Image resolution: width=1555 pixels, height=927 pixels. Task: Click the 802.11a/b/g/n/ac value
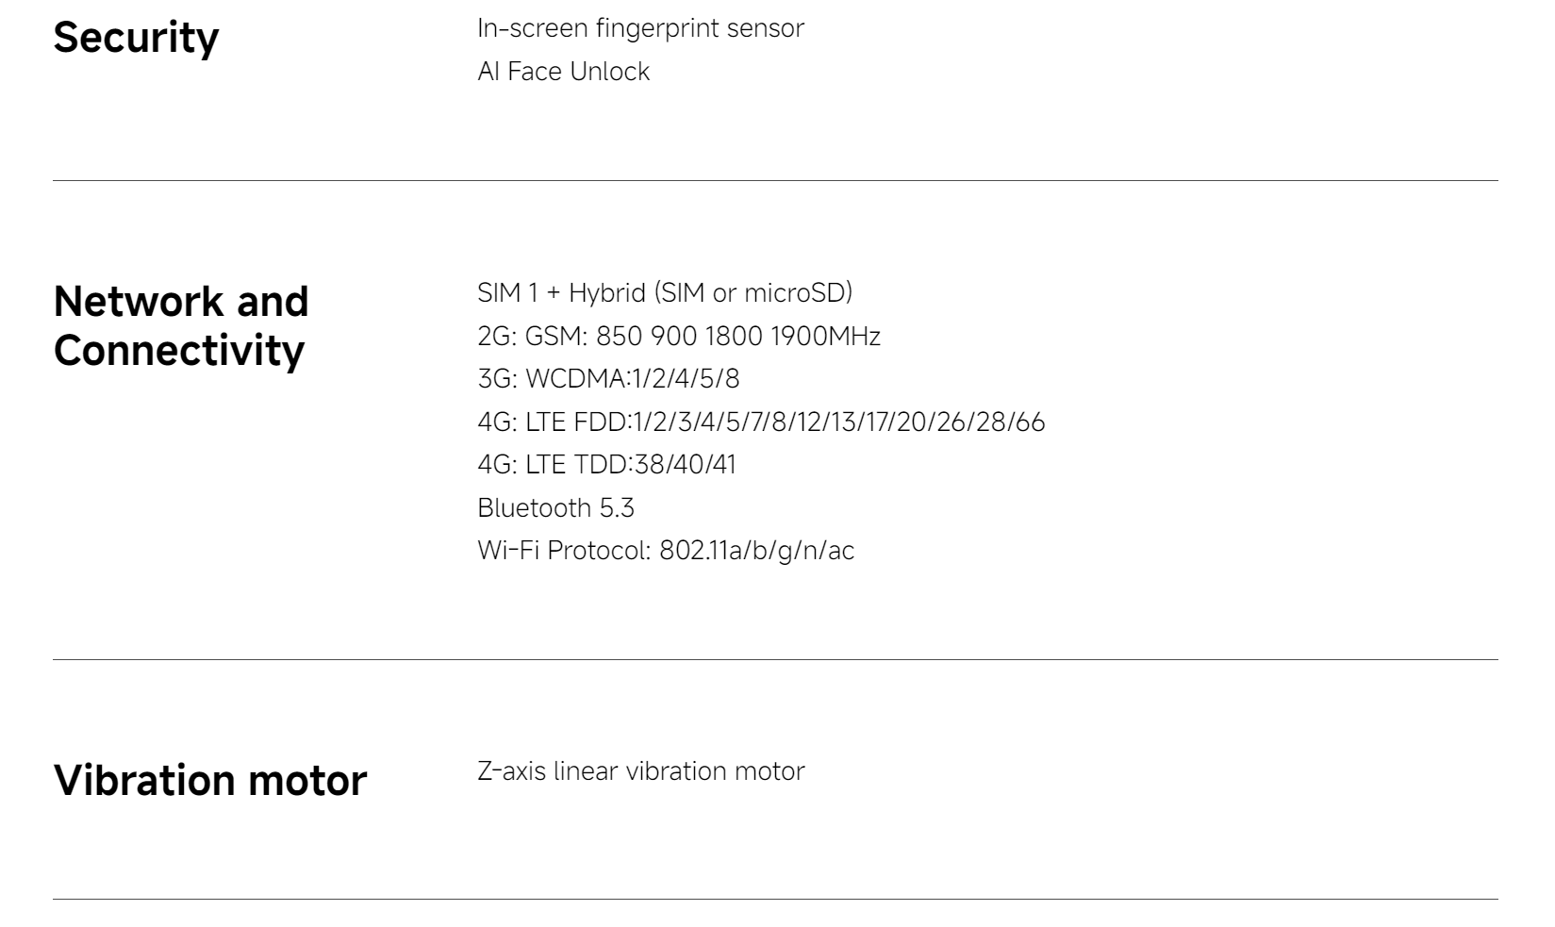[756, 551]
